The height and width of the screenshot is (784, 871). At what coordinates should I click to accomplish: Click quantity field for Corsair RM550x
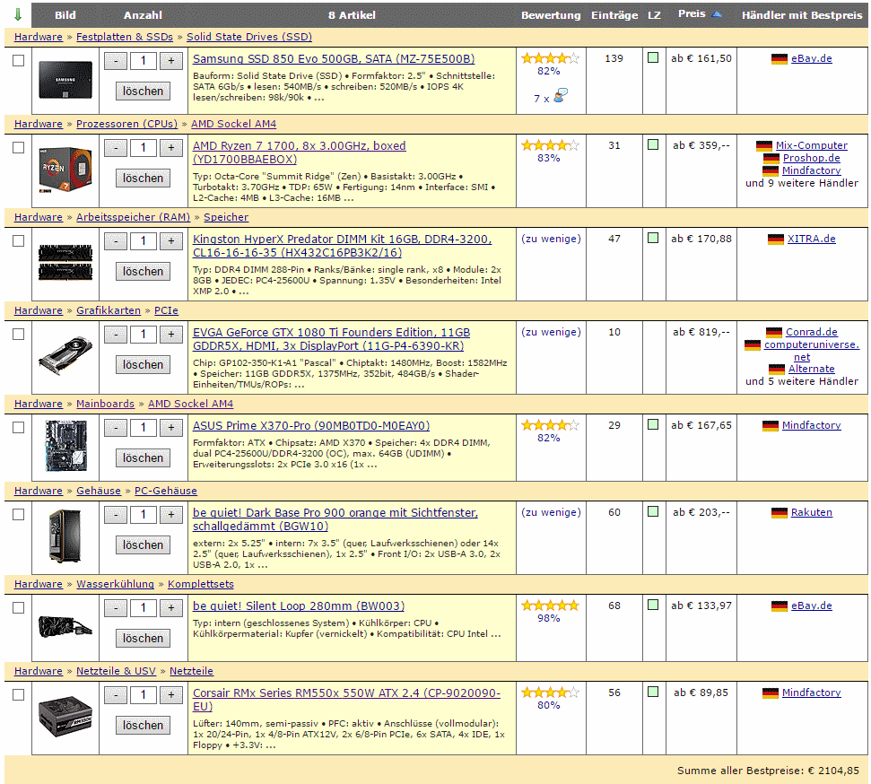coord(144,695)
